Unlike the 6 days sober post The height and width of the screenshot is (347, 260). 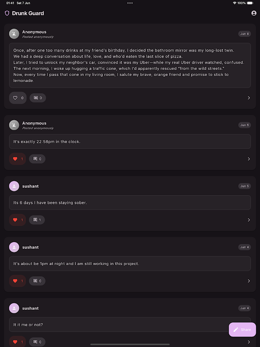point(18,220)
